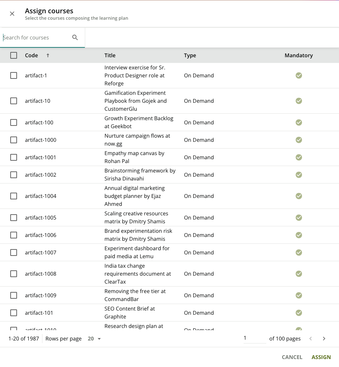Toggle mandatory checkmark for artifact-1
339x367 pixels.
point(299,75)
